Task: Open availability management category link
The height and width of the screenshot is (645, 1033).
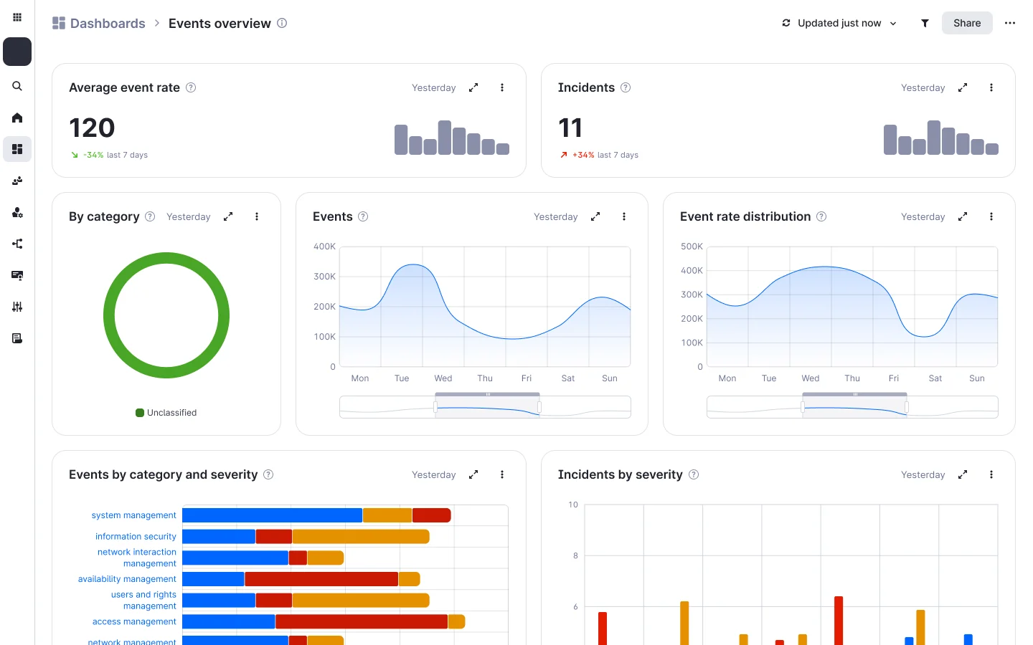Action: pyautogui.click(x=127, y=579)
